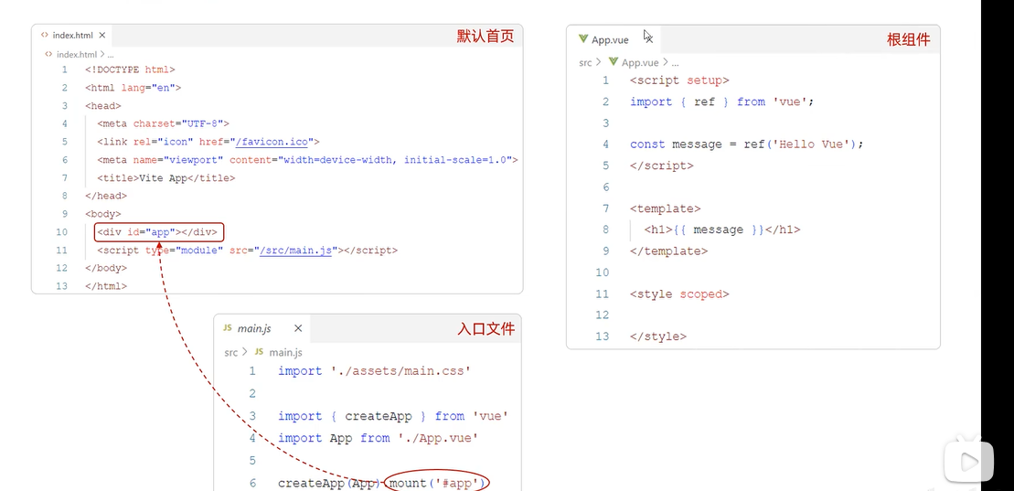
Task: Click the <style scoped> line
Action: click(x=679, y=294)
